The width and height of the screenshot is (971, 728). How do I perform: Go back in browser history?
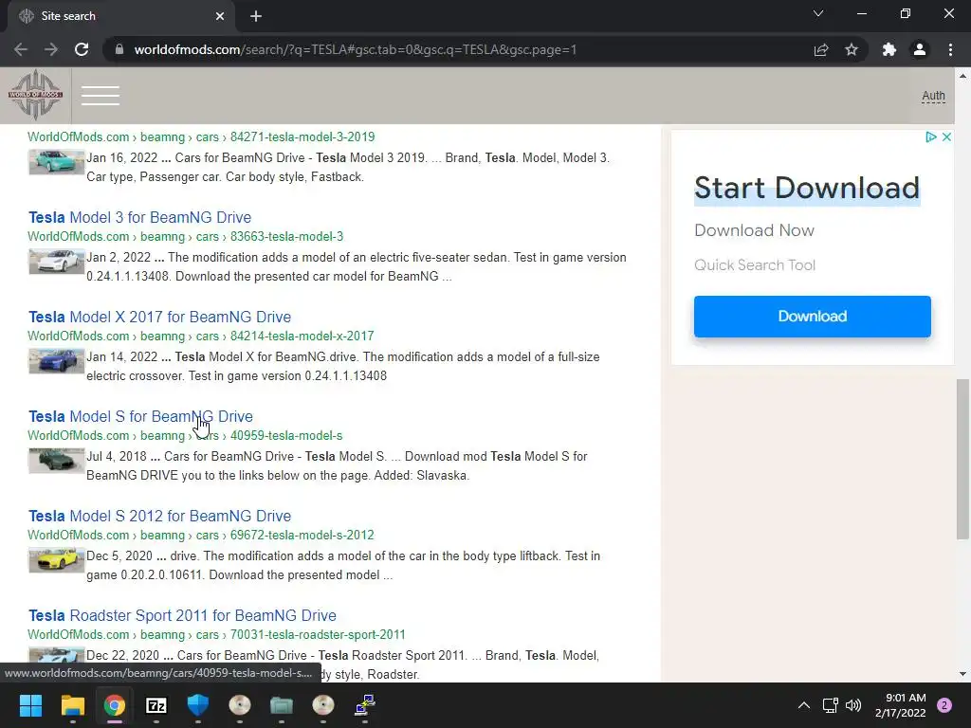(x=21, y=49)
